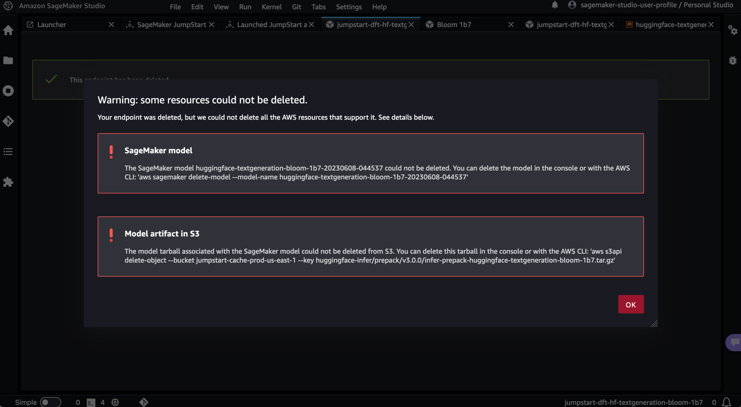The image size is (741, 407).
Task: Click the 'Warning: some resources could not be deleted.' title
Action: click(202, 100)
